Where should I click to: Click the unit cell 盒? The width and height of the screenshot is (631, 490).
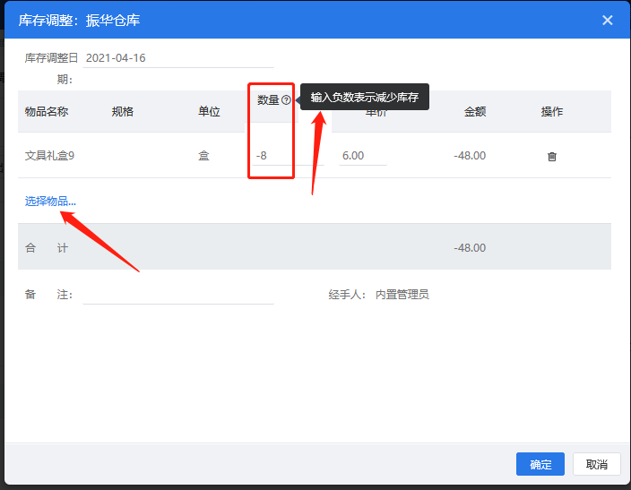[x=203, y=156]
